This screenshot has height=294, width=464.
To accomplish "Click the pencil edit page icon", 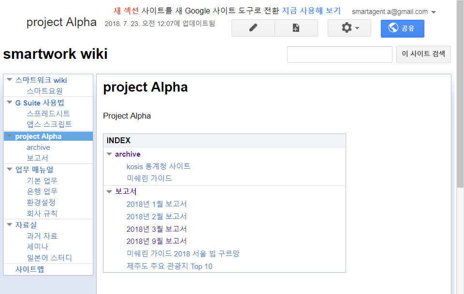I will click(x=252, y=27).
